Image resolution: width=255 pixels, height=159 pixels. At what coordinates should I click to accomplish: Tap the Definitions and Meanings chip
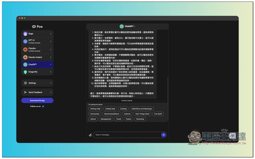142,109
